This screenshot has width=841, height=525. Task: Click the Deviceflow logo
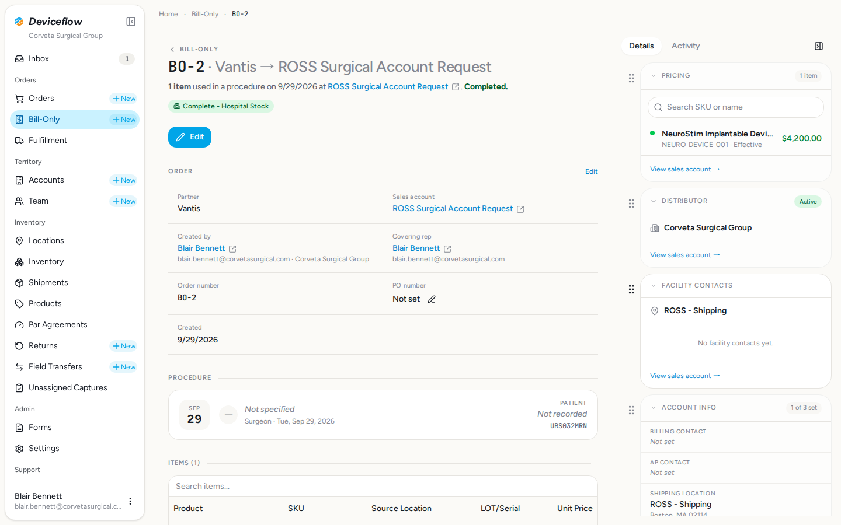[48, 22]
